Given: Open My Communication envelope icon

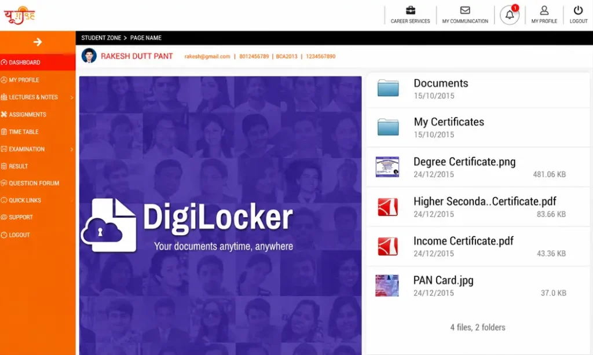Looking at the screenshot, I should point(465,10).
